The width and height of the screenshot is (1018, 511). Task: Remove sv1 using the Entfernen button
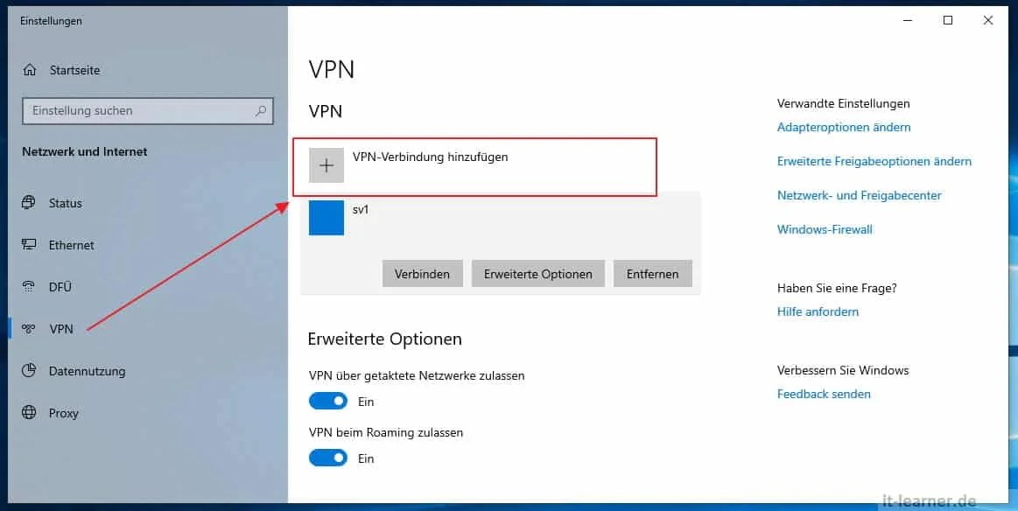(x=653, y=273)
